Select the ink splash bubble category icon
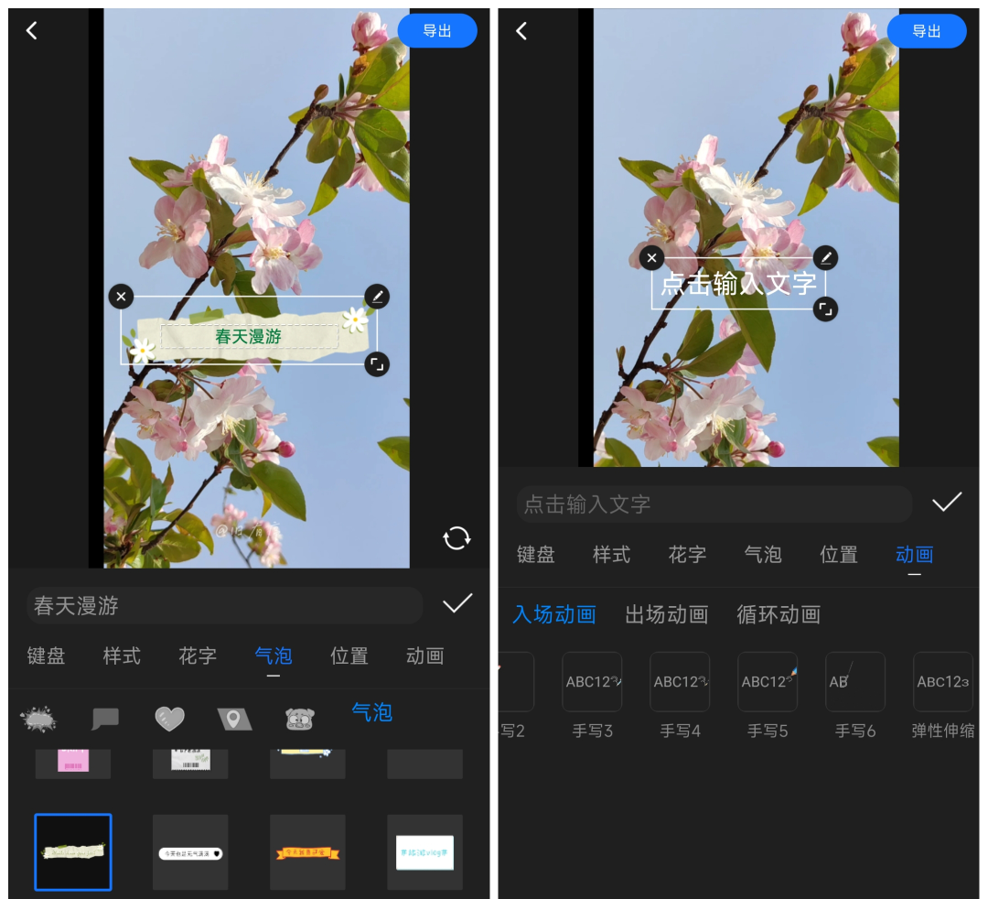 click(38, 720)
